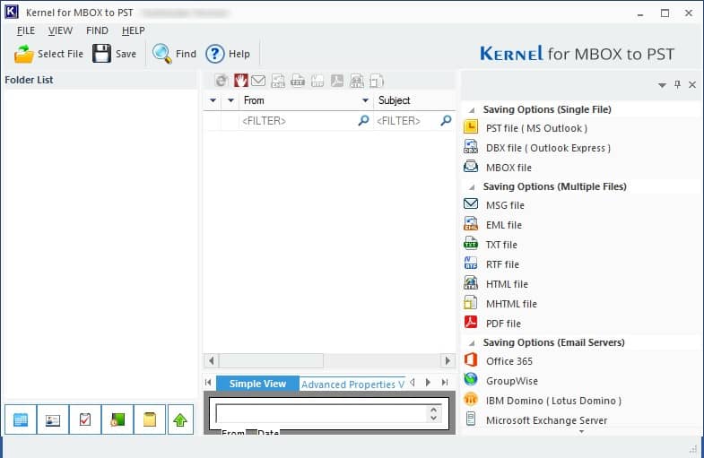Open Help from the question mark button
704x458 pixels.
click(228, 54)
